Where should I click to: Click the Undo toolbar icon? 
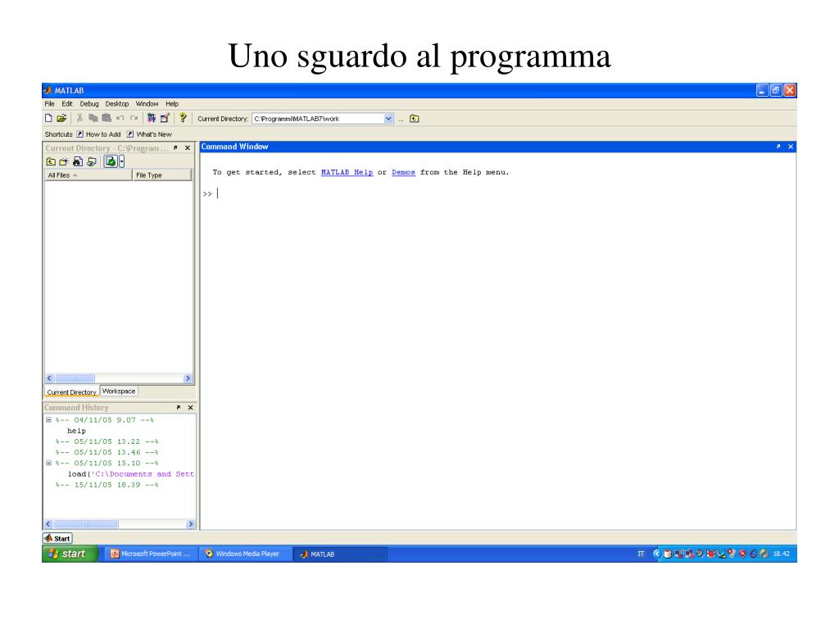[x=120, y=118]
